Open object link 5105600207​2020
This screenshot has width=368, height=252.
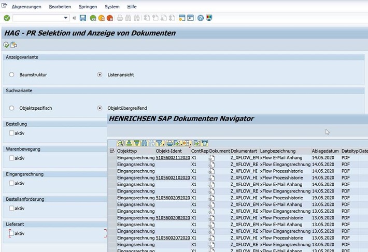173,238
